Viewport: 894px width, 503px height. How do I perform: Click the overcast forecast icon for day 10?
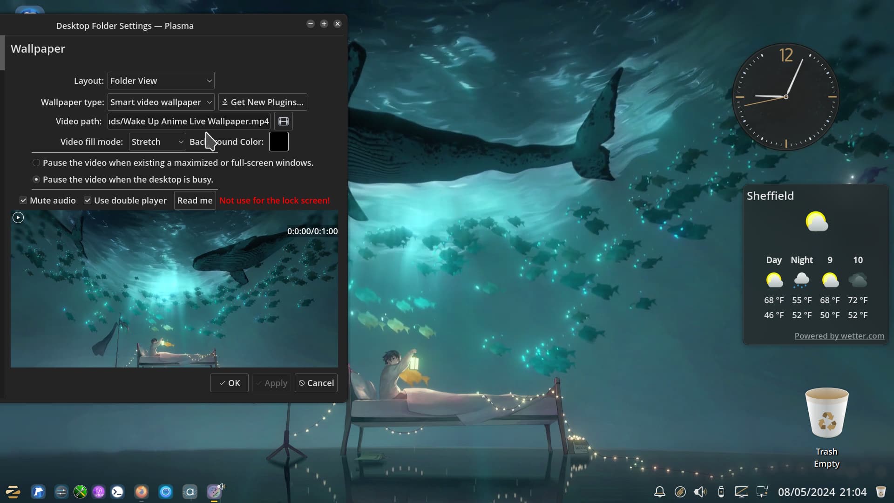pos(858,280)
